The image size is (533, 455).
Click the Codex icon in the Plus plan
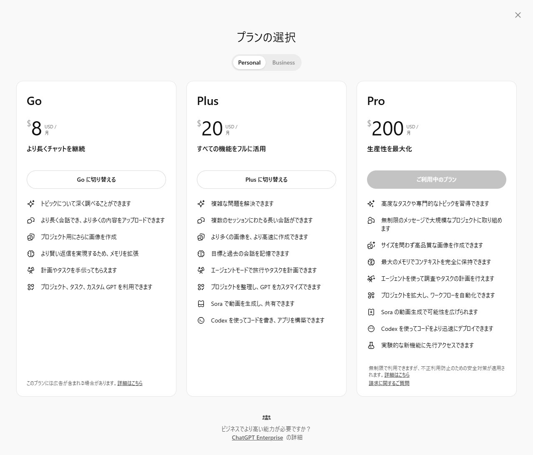201,320
